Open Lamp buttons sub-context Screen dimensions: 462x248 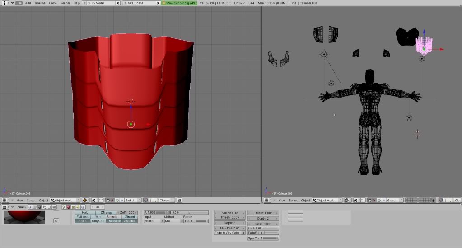(64, 207)
